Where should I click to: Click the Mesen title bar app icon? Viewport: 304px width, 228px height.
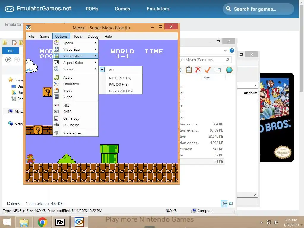[28, 28]
